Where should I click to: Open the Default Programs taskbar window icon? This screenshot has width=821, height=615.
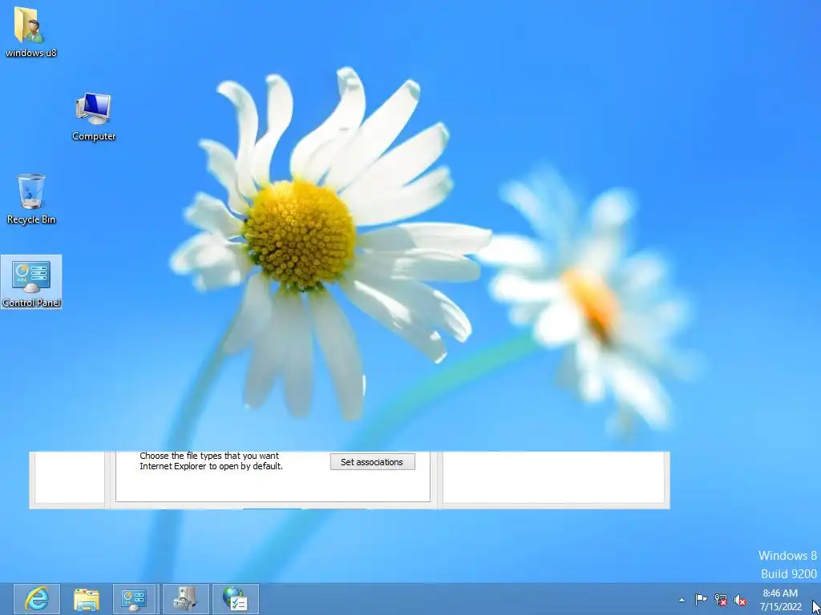click(185, 599)
